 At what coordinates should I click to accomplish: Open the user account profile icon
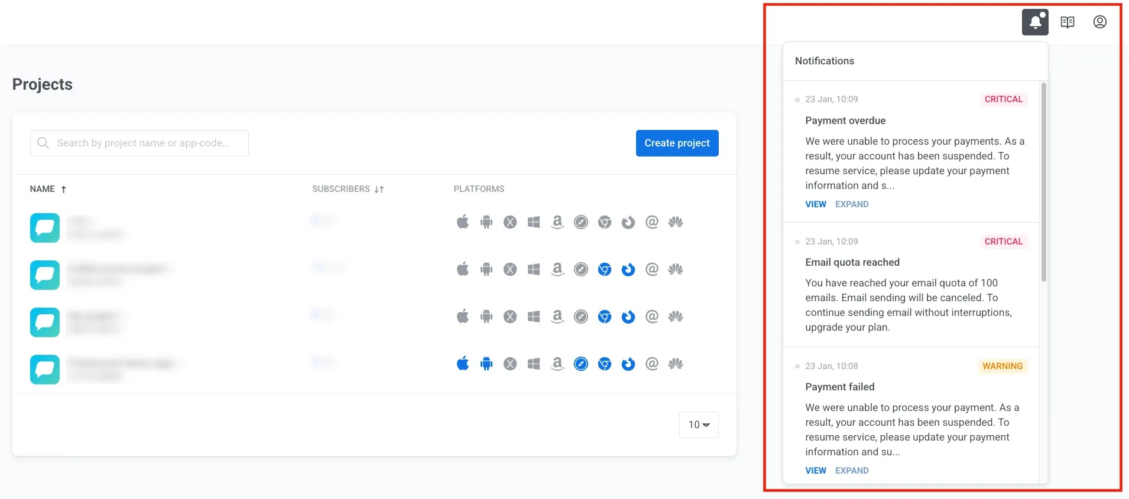coord(1099,22)
